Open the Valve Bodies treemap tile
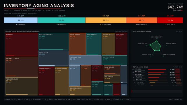This screenshot has height=105, width=187. coord(77,44)
